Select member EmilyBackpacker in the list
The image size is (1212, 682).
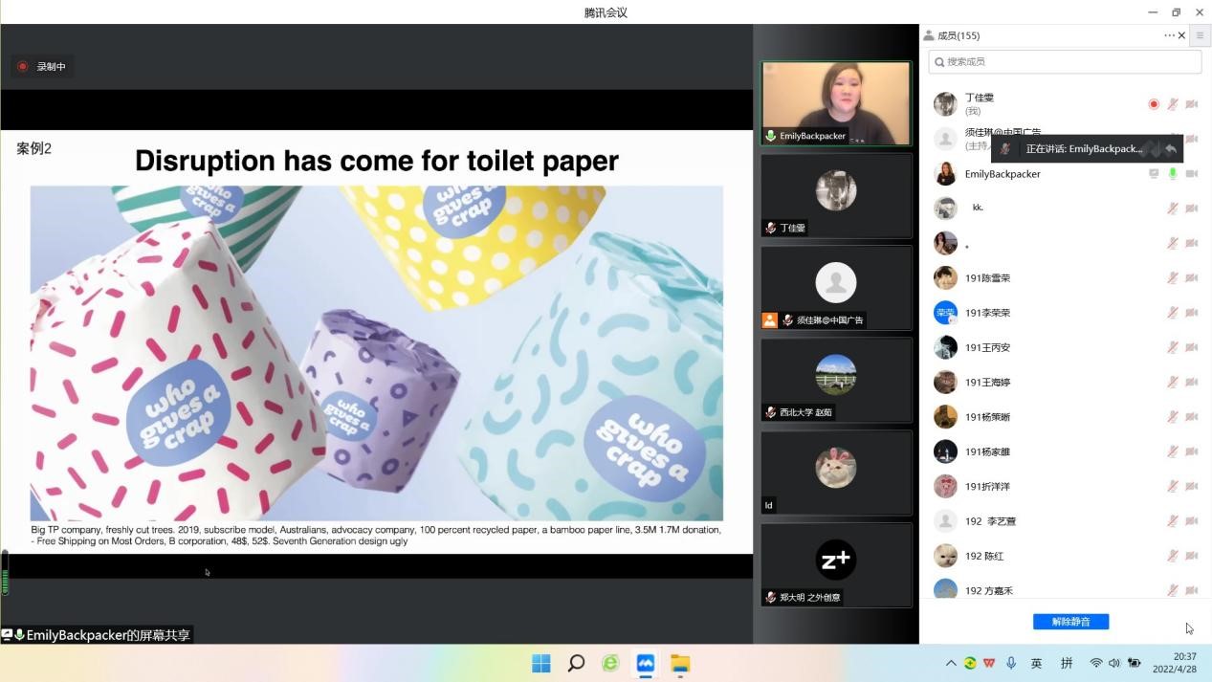click(x=1065, y=174)
